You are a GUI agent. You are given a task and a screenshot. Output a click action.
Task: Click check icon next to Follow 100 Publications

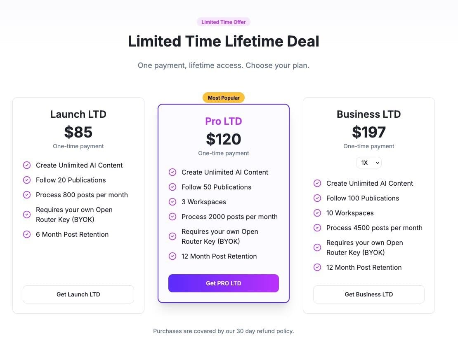point(317,198)
